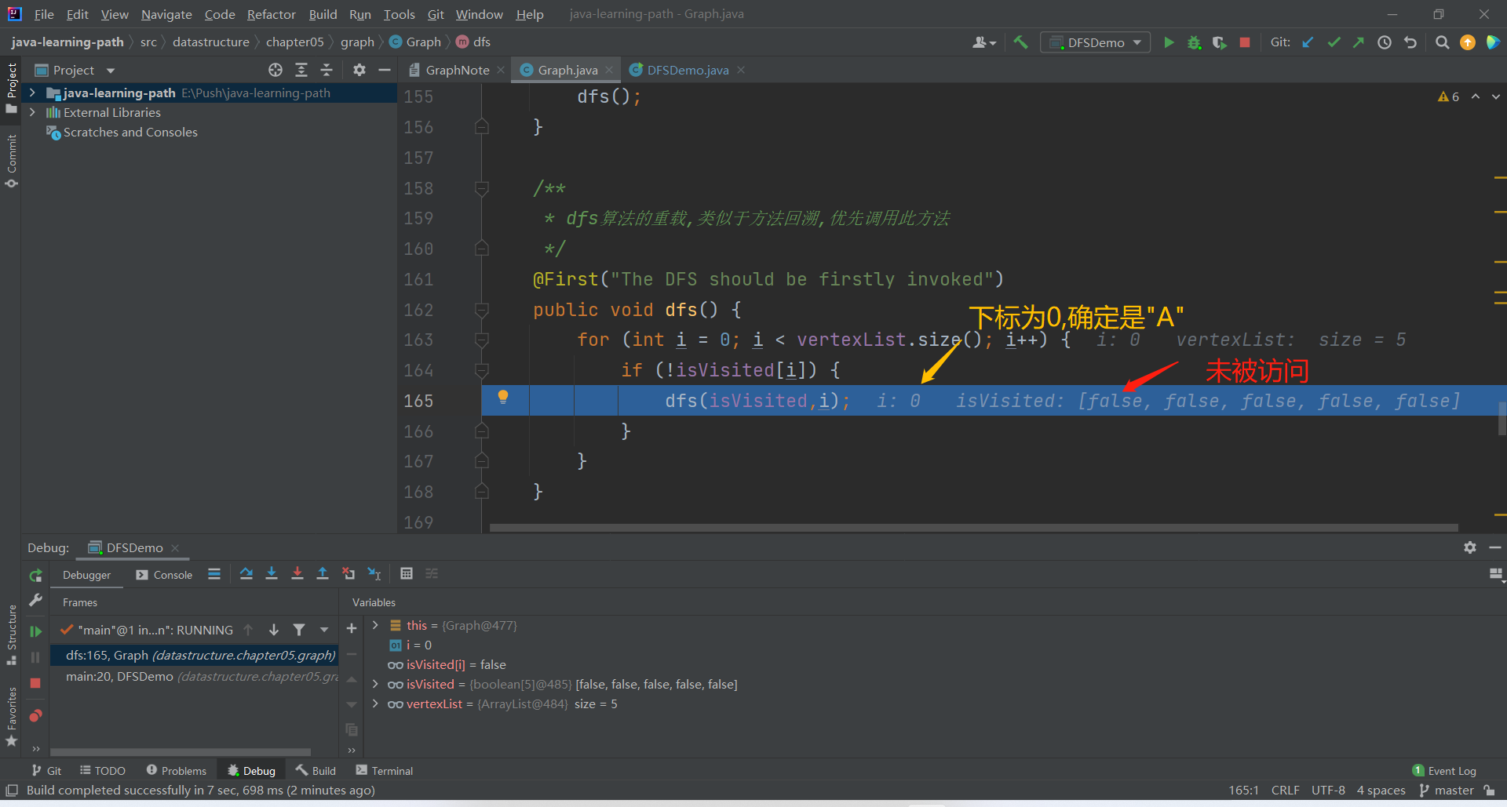The width and height of the screenshot is (1507, 807).
Task: Select opened file locate icon in Project panel
Action: 275,70
